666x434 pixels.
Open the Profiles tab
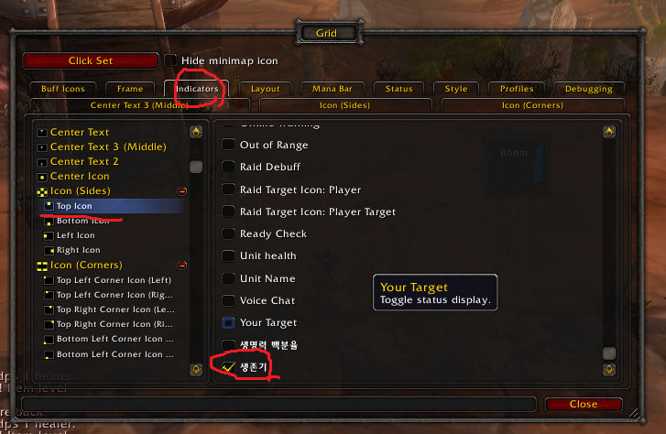click(517, 89)
